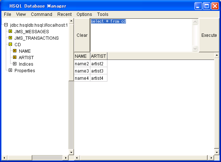Close the HSQL Database Manager window
This screenshot has height=162, width=221.
(215, 6)
